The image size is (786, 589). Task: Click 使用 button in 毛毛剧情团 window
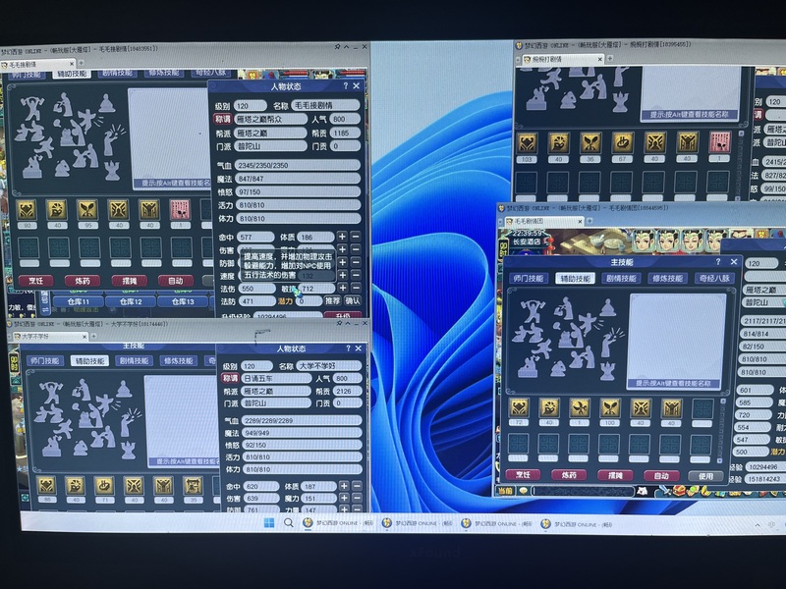pyautogui.click(x=705, y=475)
